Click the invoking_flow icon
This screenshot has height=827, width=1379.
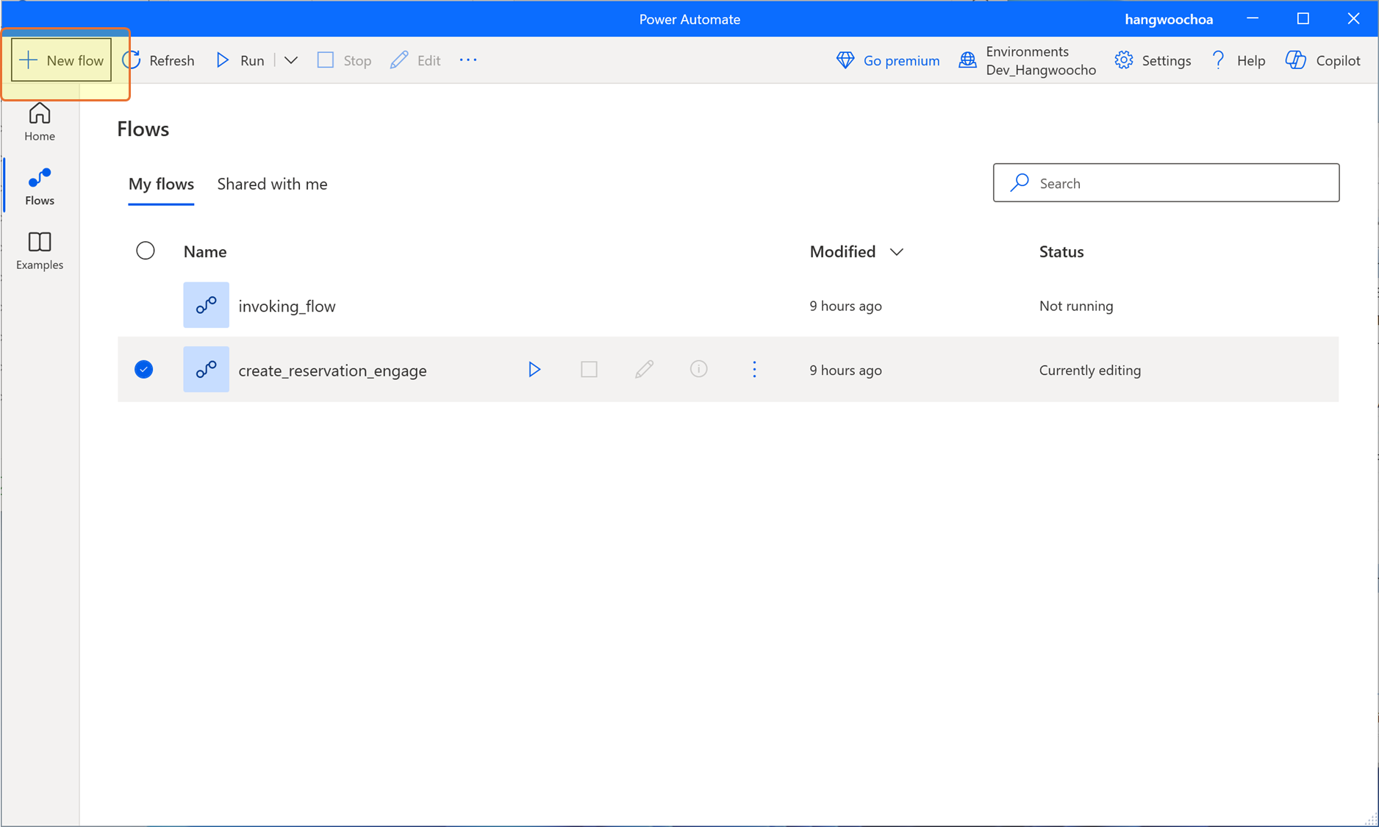(x=206, y=305)
